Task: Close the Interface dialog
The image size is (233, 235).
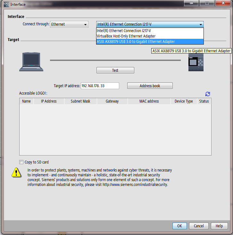Action: [x=223, y=3]
